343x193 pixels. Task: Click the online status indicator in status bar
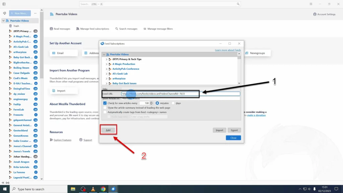click(7, 183)
